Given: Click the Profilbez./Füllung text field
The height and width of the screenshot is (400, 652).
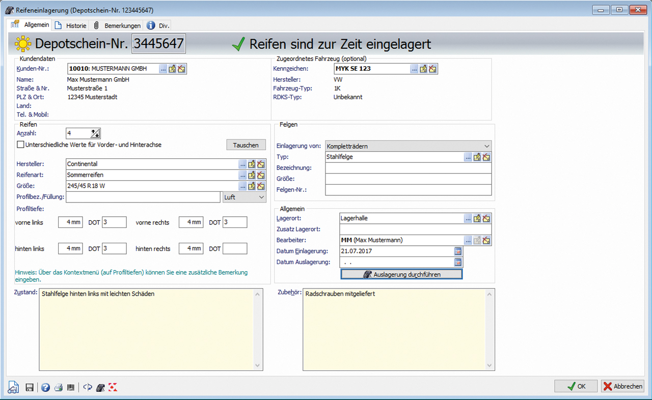Looking at the screenshot, I should 143,197.
